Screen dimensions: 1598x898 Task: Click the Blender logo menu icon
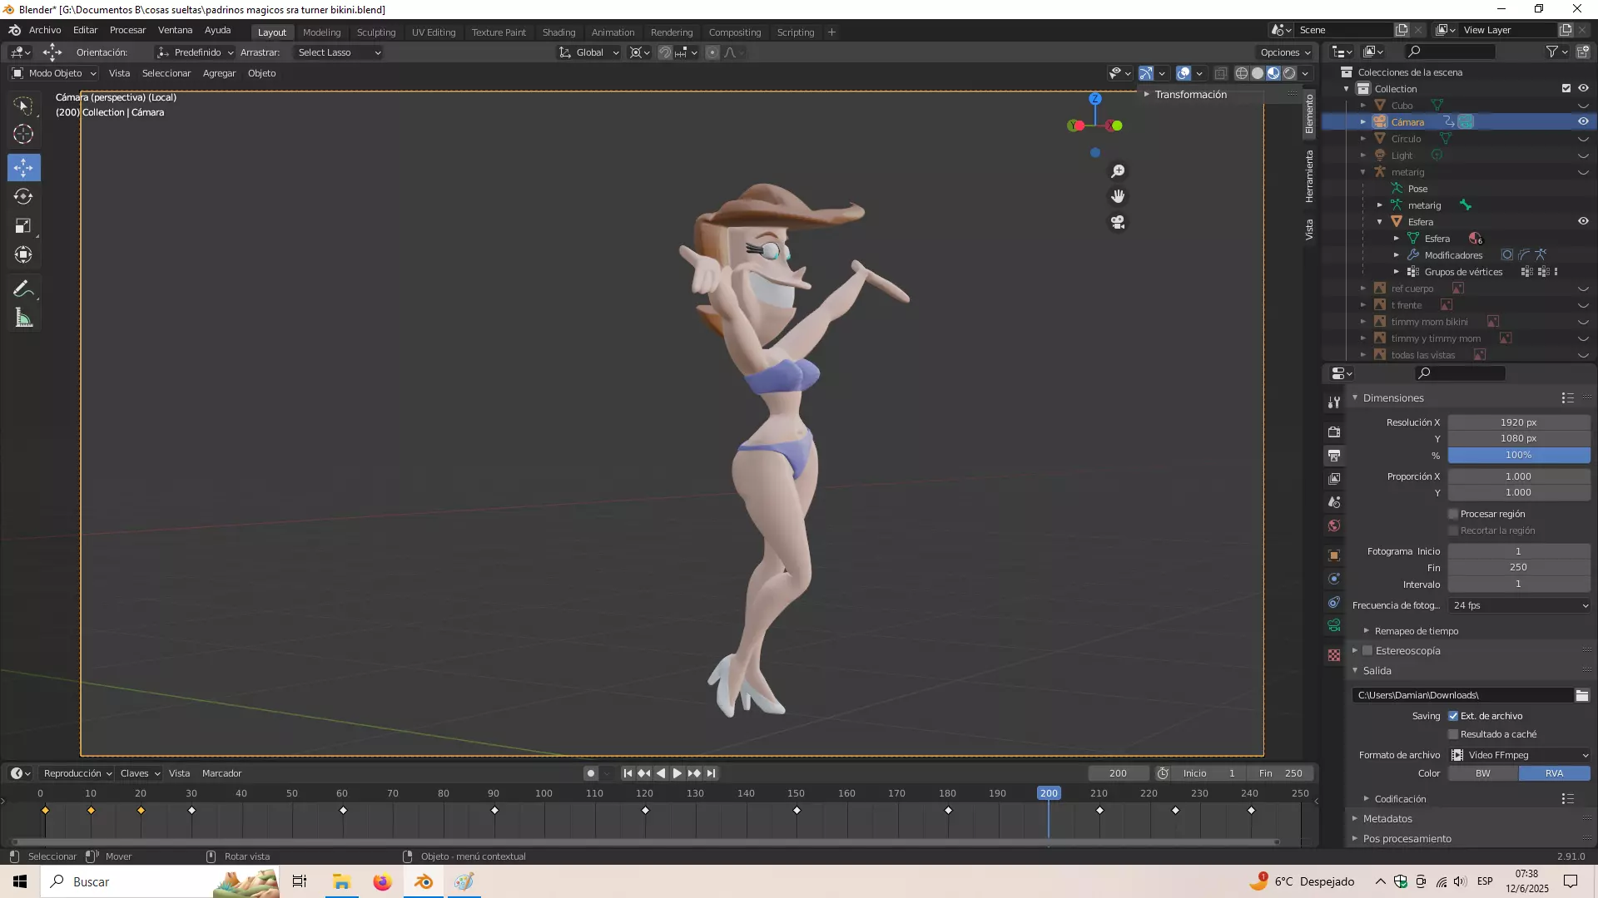(x=14, y=31)
